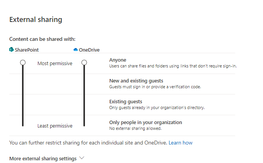
Task: Expand More external sharing settings
Action: [43, 158]
